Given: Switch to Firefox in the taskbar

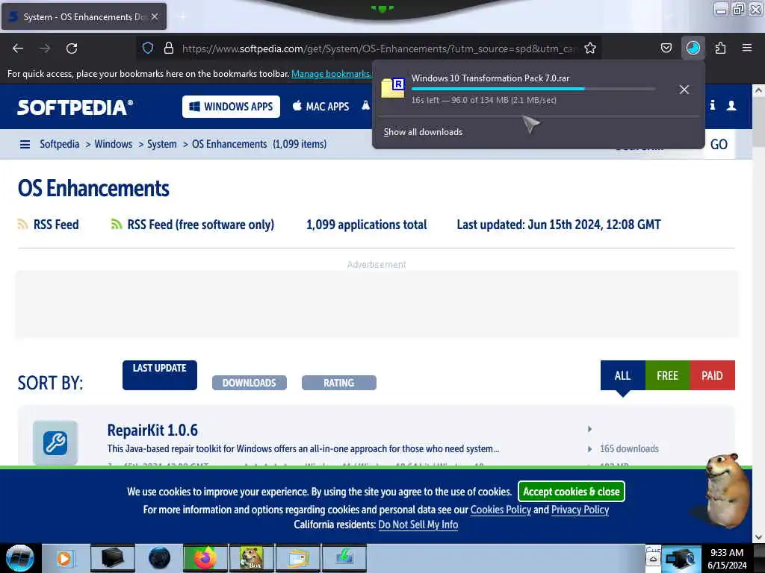Looking at the screenshot, I should coord(205,558).
